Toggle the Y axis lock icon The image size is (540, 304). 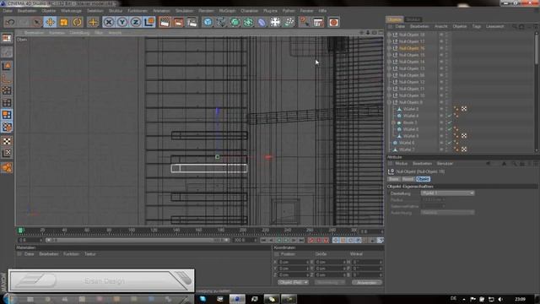click(x=121, y=22)
